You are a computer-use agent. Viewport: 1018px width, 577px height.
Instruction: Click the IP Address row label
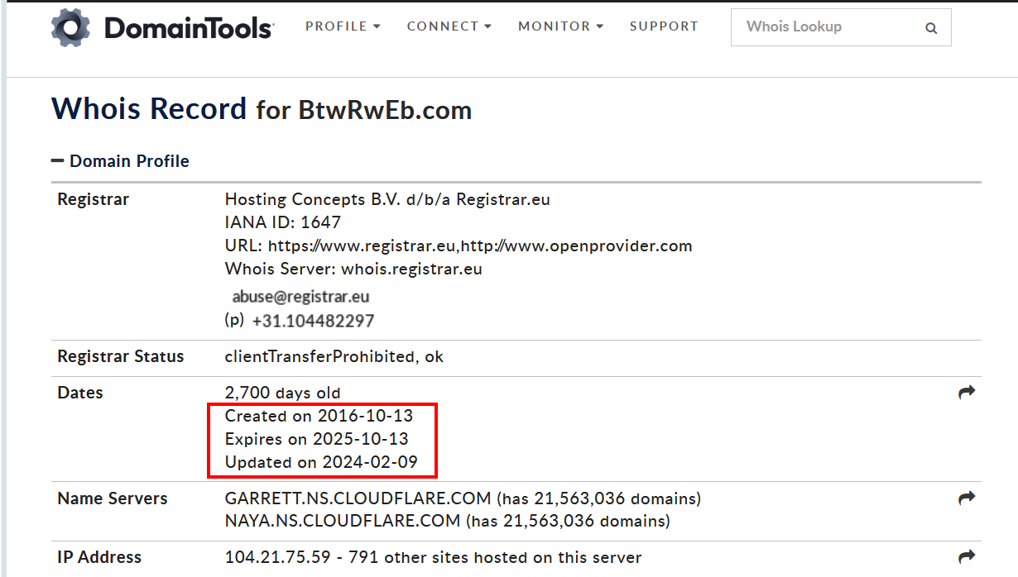tap(99, 558)
